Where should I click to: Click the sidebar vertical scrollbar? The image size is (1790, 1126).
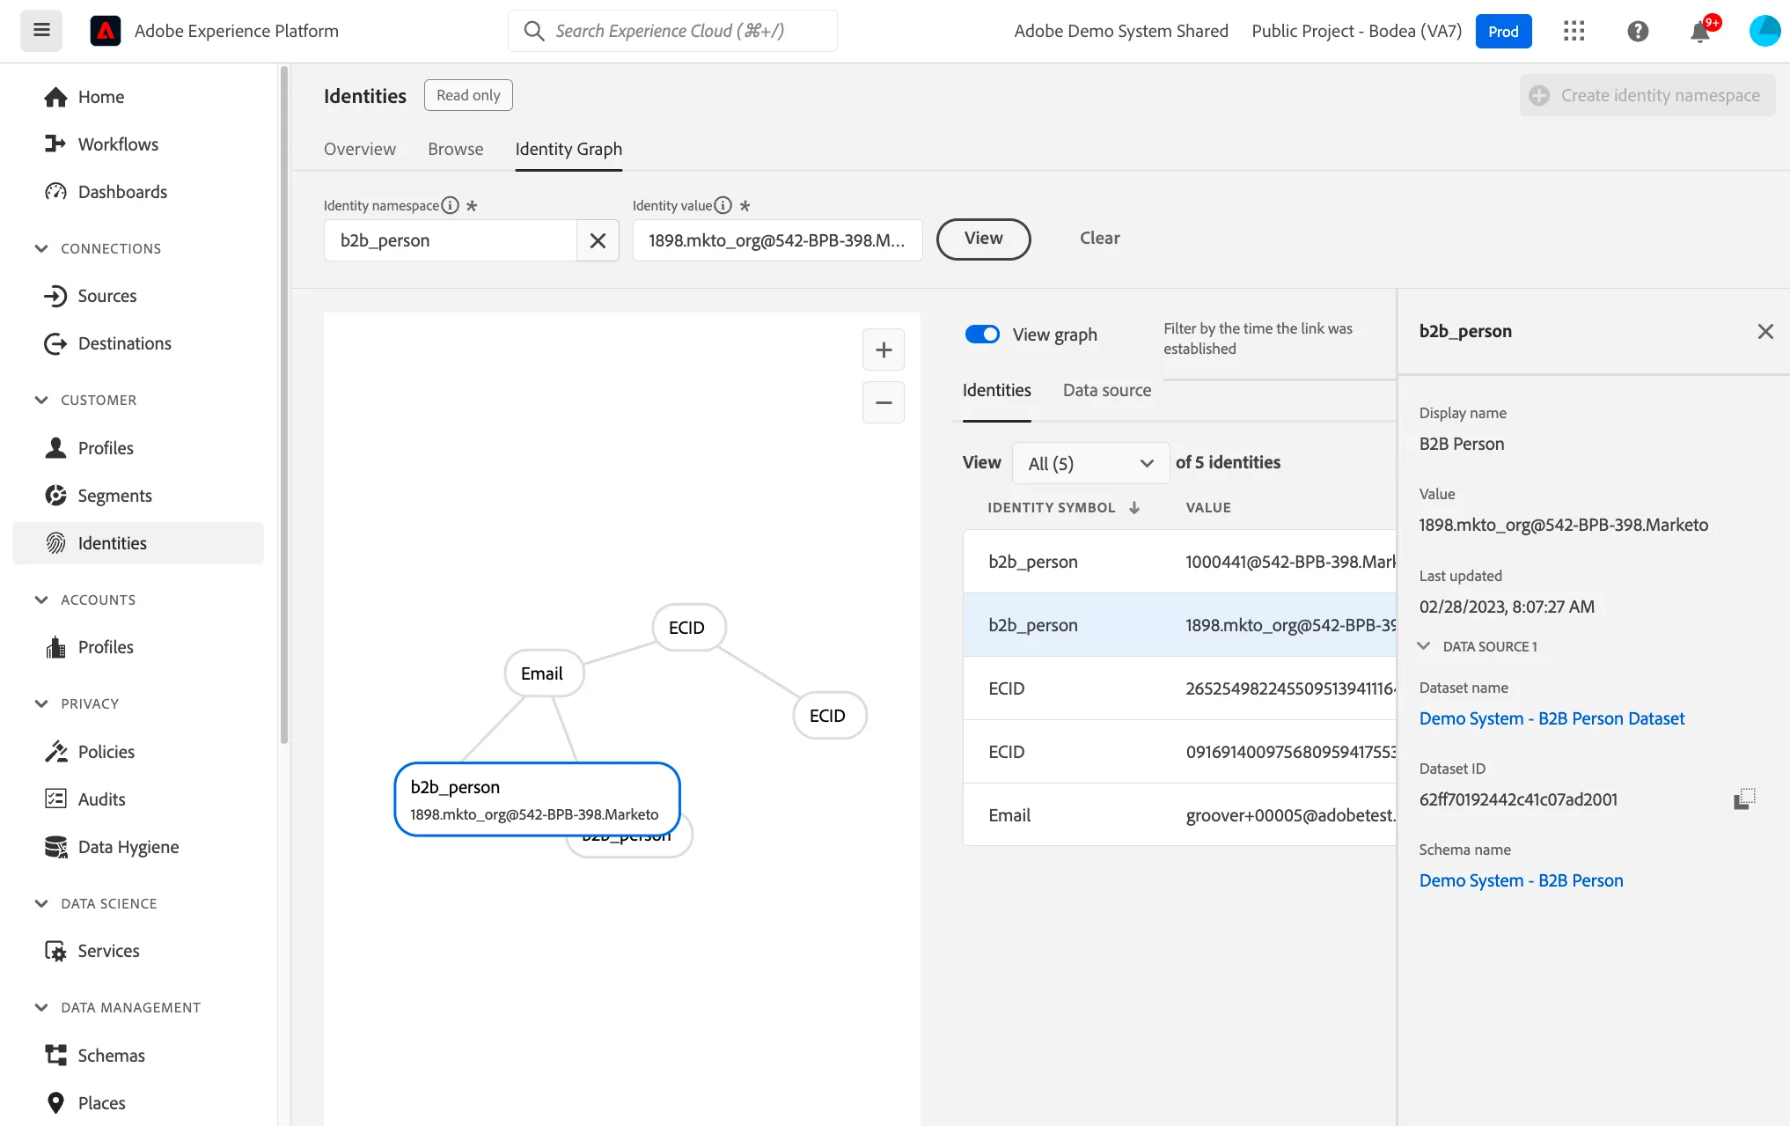[283, 405]
